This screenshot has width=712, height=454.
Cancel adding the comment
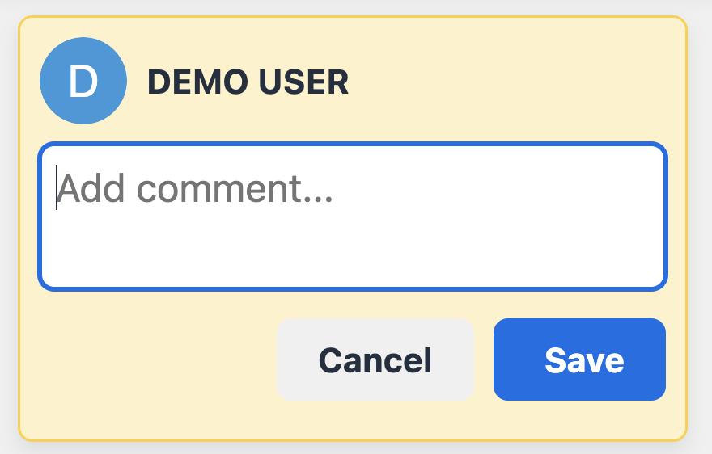pyautogui.click(x=375, y=359)
